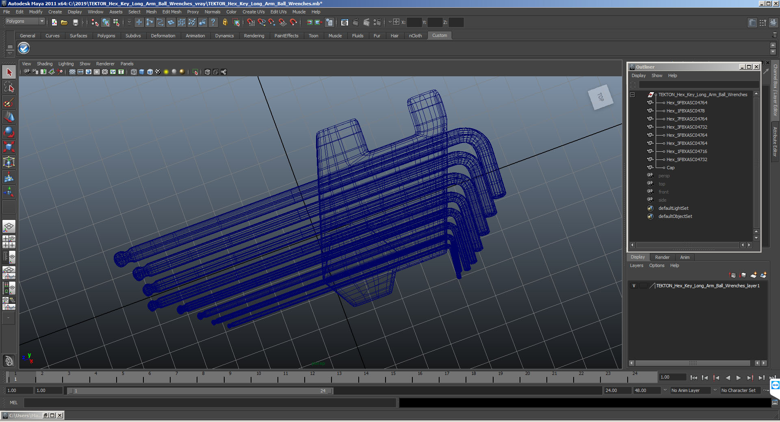Image resolution: width=780 pixels, height=422 pixels.
Task: Activate the Soft Modification tool
Action: 9,177
